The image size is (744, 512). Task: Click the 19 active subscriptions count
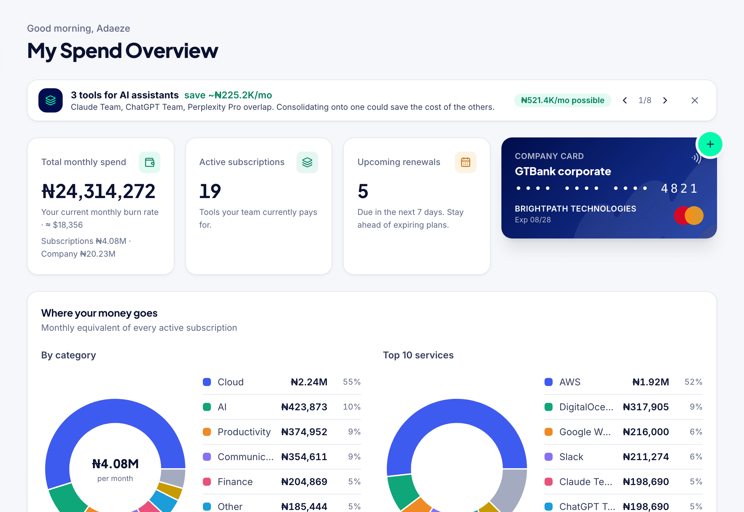coord(210,191)
